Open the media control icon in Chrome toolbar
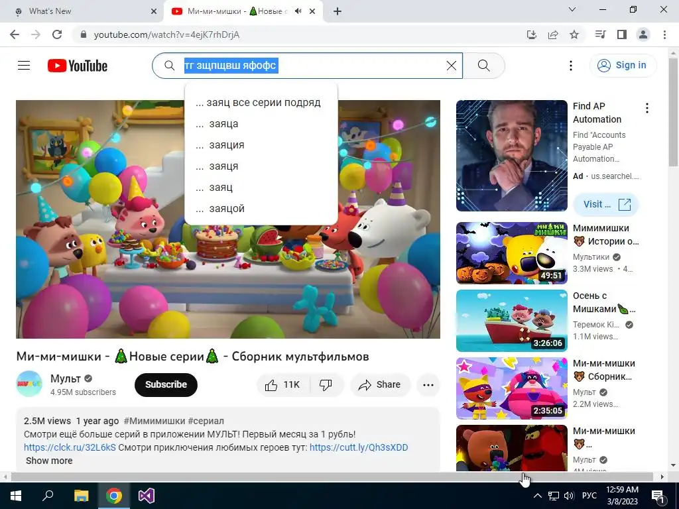This screenshot has height=509, width=679. tap(600, 34)
